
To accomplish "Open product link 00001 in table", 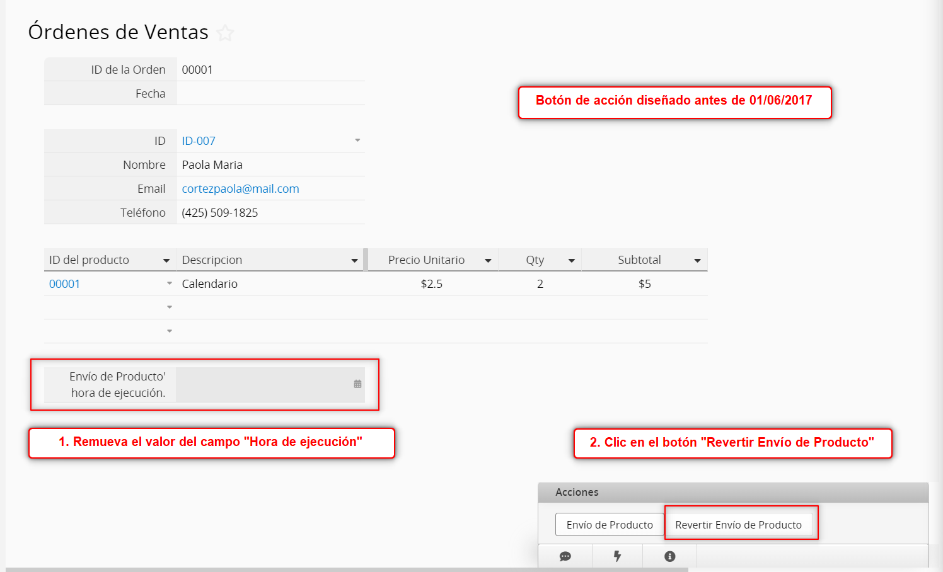I will [x=64, y=284].
